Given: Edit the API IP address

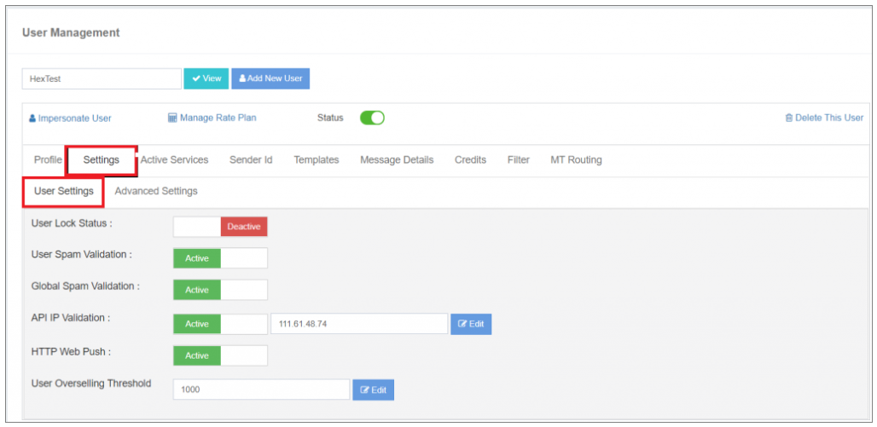Looking at the screenshot, I should (x=470, y=324).
